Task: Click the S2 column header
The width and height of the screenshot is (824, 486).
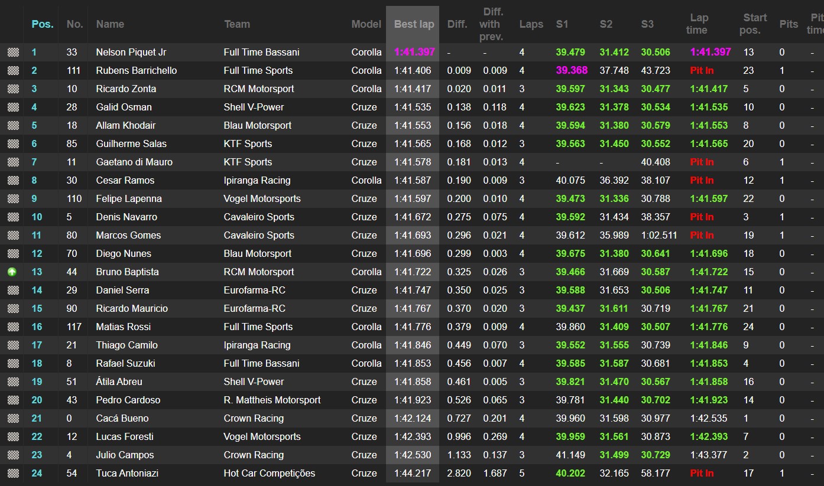Action: coord(606,24)
